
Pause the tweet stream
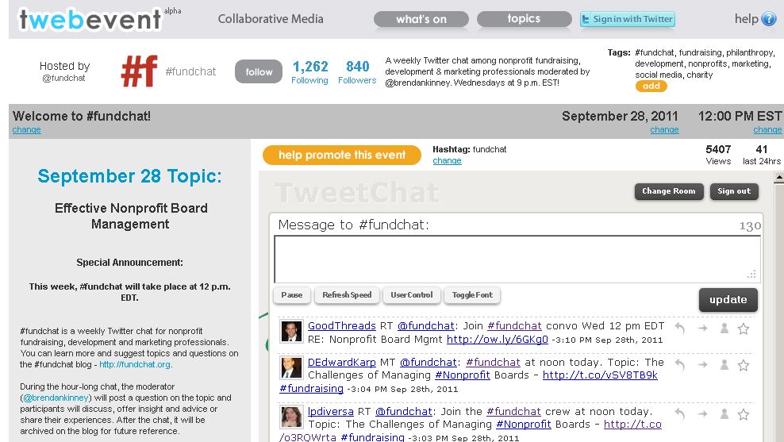[x=292, y=295]
